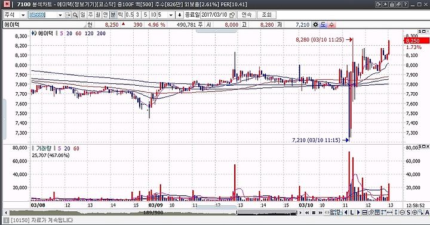Viewport: 430px width, 225px height.
Task: Click the title bar clipboard icon
Action: 392,4
